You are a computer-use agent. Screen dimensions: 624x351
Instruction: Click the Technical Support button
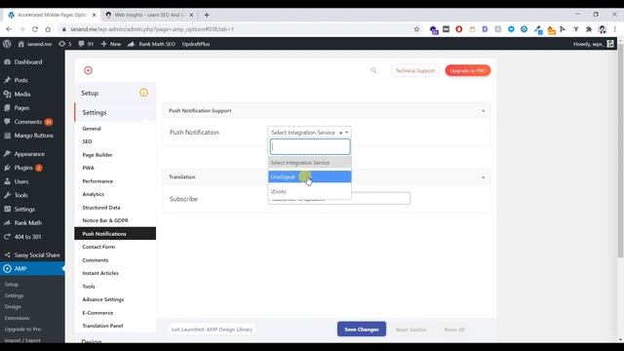tap(415, 70)
